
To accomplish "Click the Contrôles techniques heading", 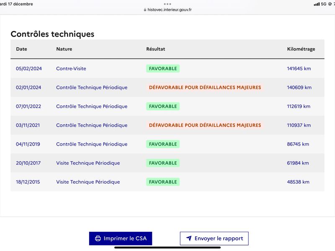I will 53,34.
